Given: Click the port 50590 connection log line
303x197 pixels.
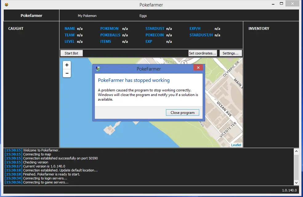Looking at the screenshot, I should pyautogui.click(x=51, y=158).
